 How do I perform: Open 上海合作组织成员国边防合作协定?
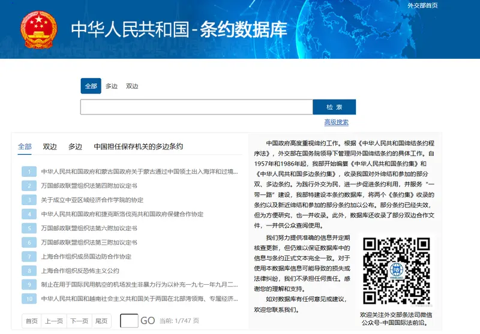[x=86, y=257]
